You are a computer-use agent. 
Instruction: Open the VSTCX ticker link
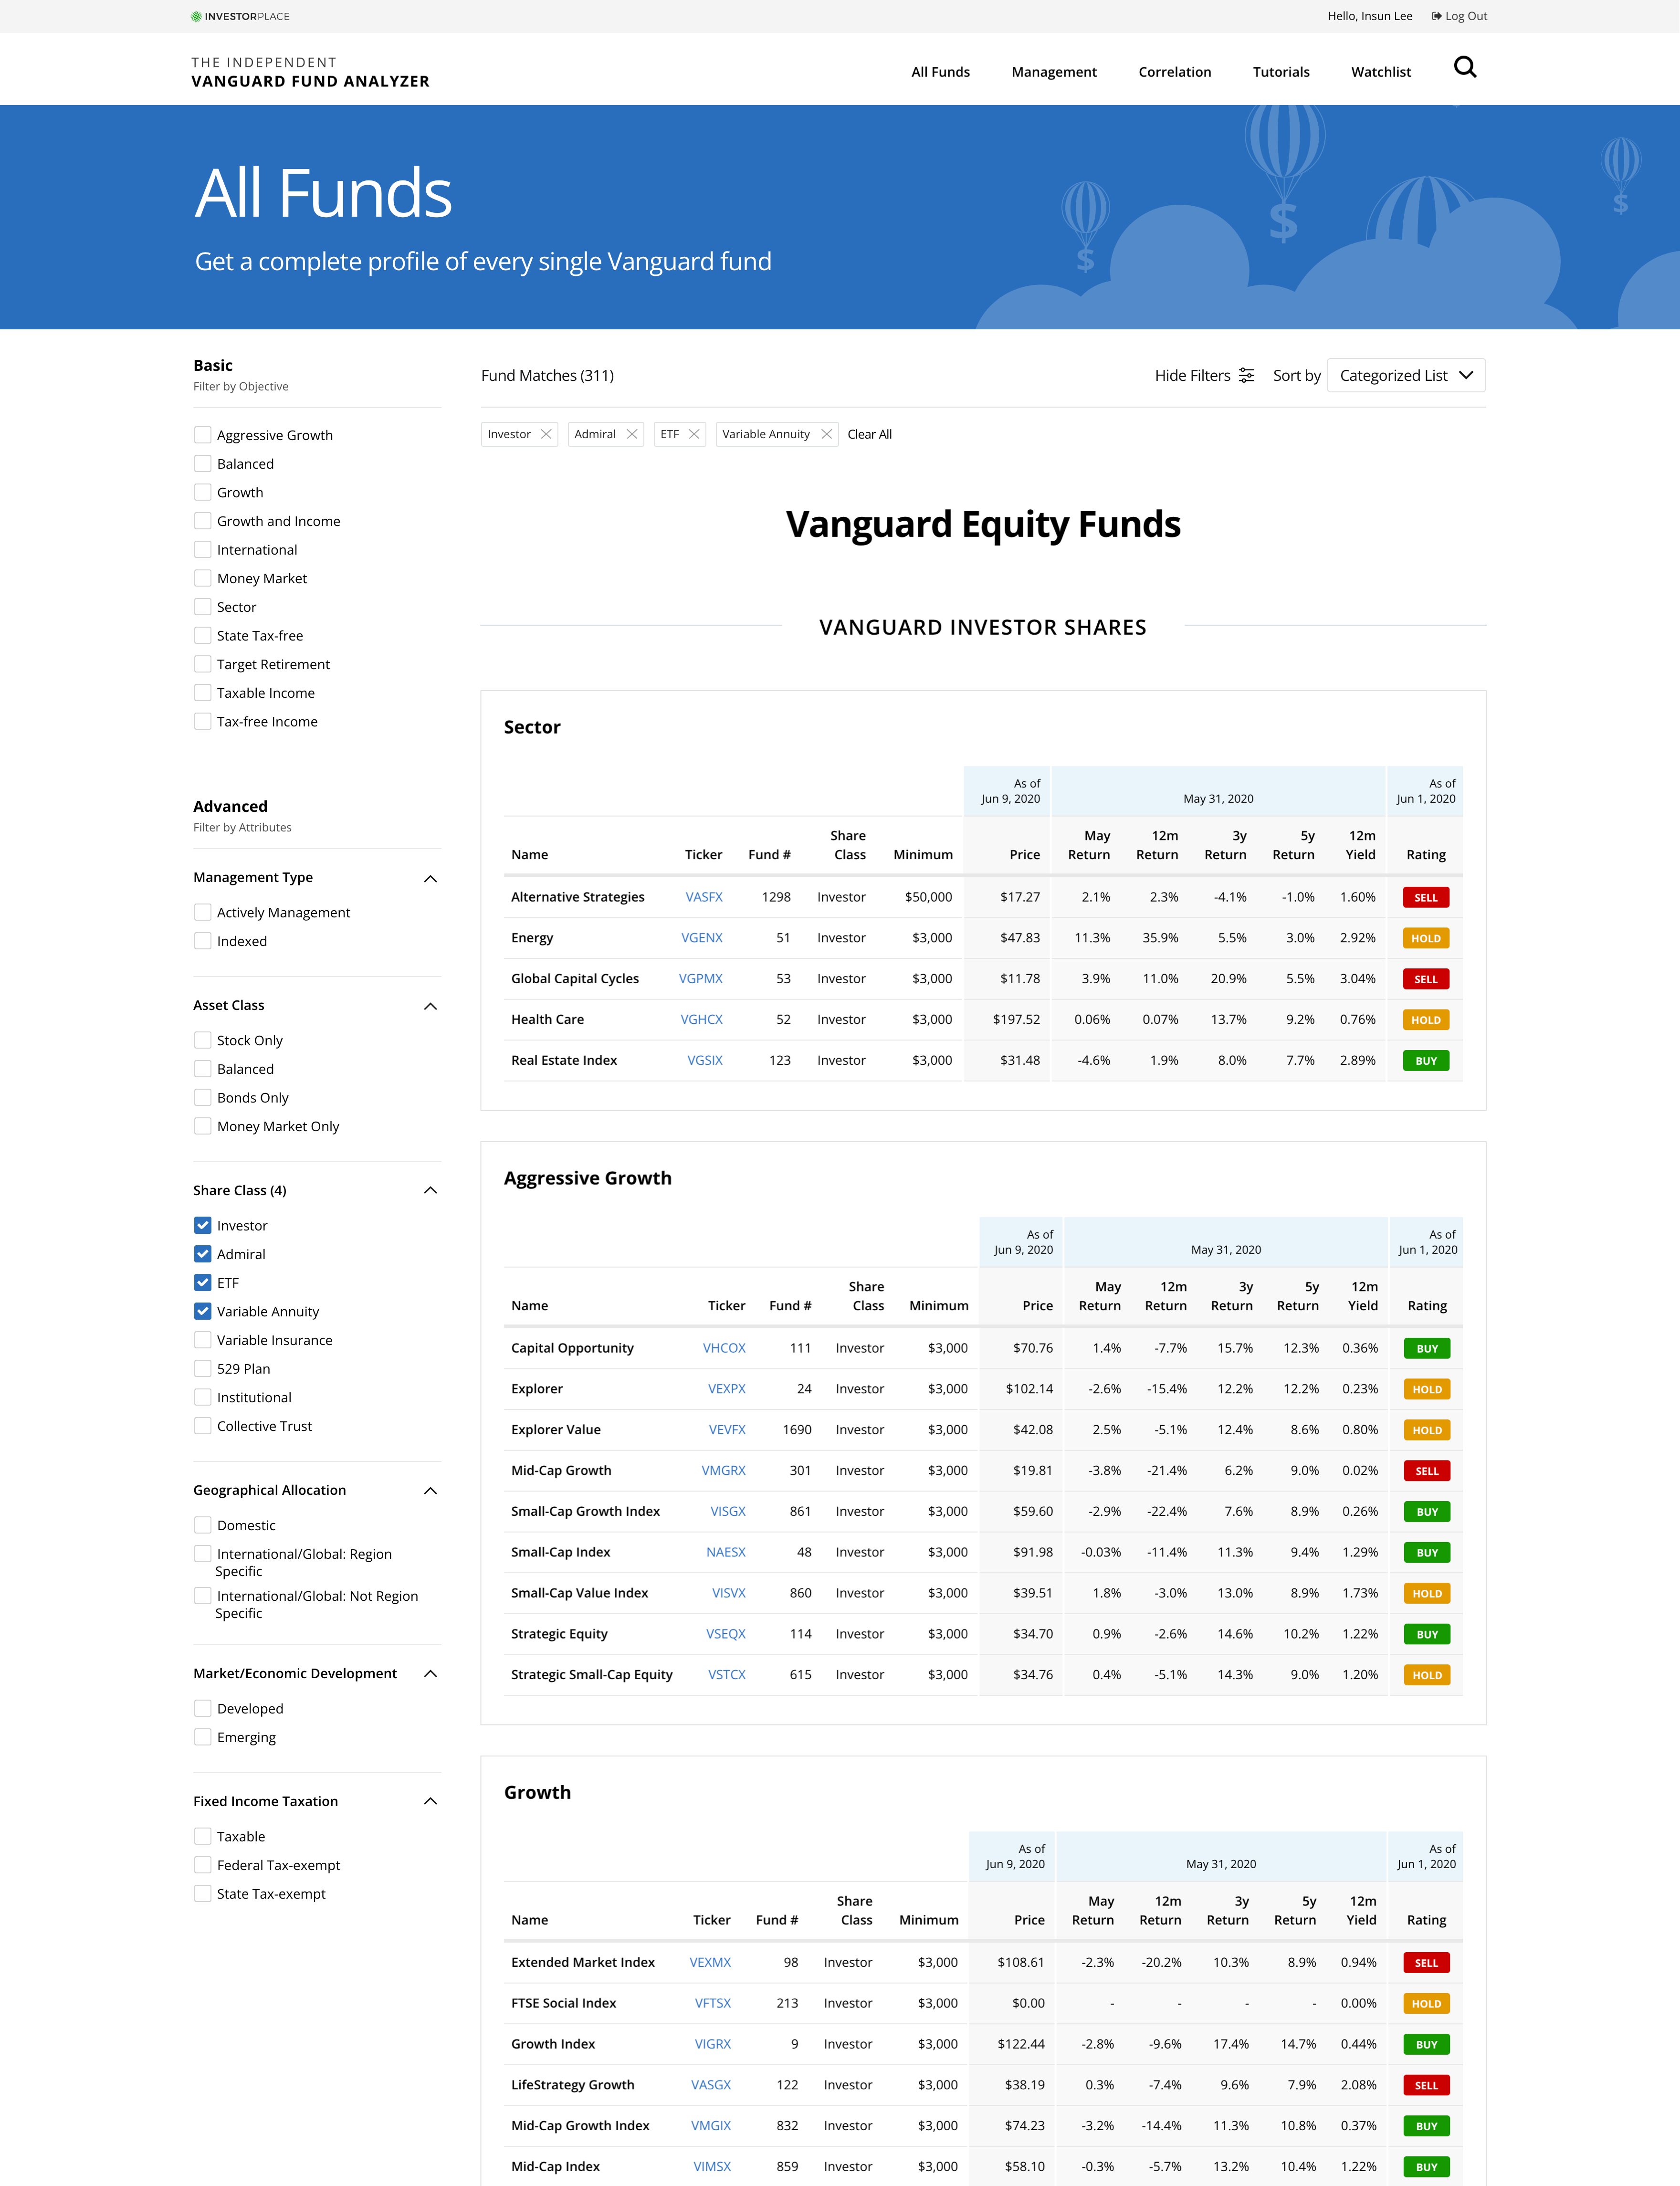click(726, 1674)
